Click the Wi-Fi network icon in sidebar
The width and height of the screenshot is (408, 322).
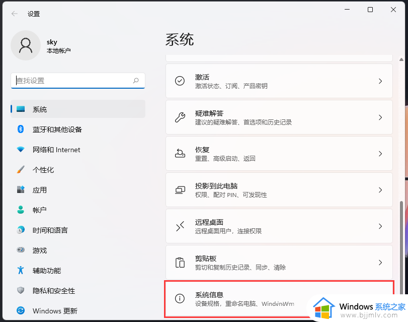(x=21, y=149)
